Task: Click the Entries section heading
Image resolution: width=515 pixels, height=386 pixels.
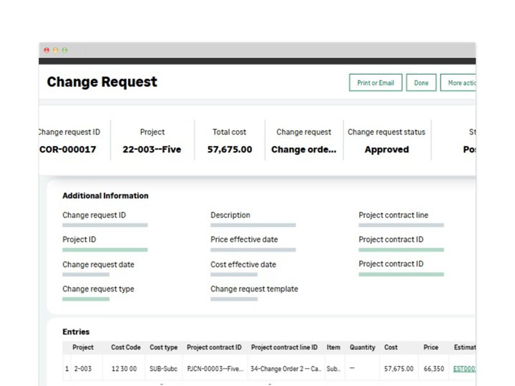Action: click(76, 331)
